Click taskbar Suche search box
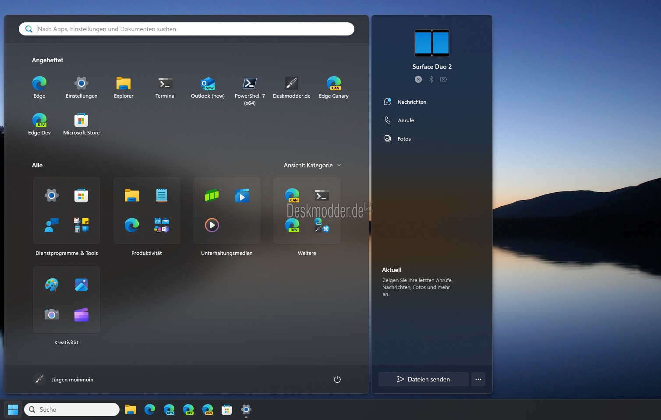 72,409
